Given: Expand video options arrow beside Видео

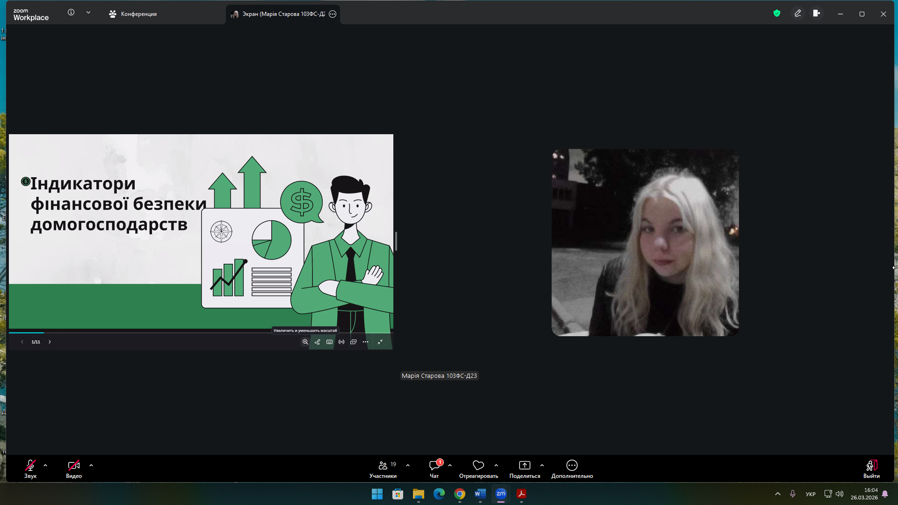Looking at the screenshot, I should pyautogui.click(x=91, y=465).
